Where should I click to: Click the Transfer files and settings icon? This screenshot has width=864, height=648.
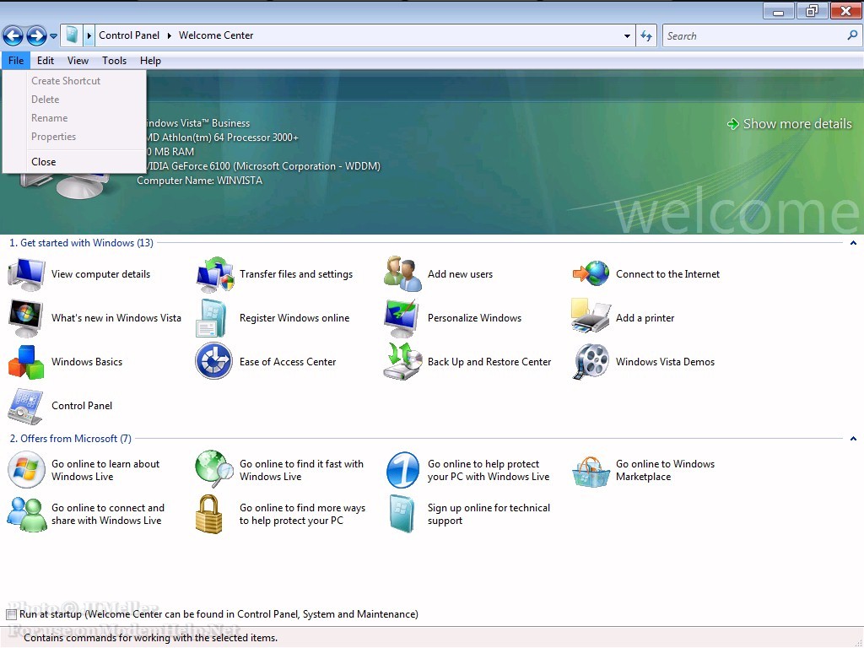point(214,274)
